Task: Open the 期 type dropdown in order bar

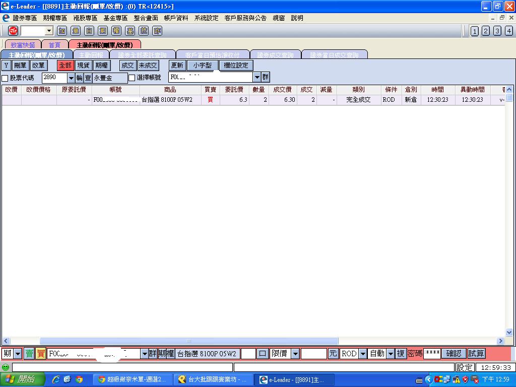Action: point(18,354)
